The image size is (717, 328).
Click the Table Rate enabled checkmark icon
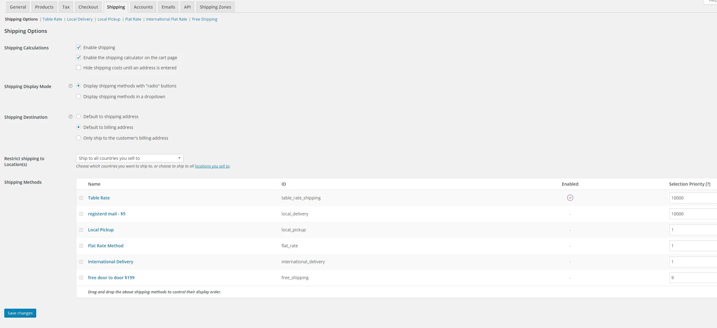pyautogui.click(x=570, y=198)
